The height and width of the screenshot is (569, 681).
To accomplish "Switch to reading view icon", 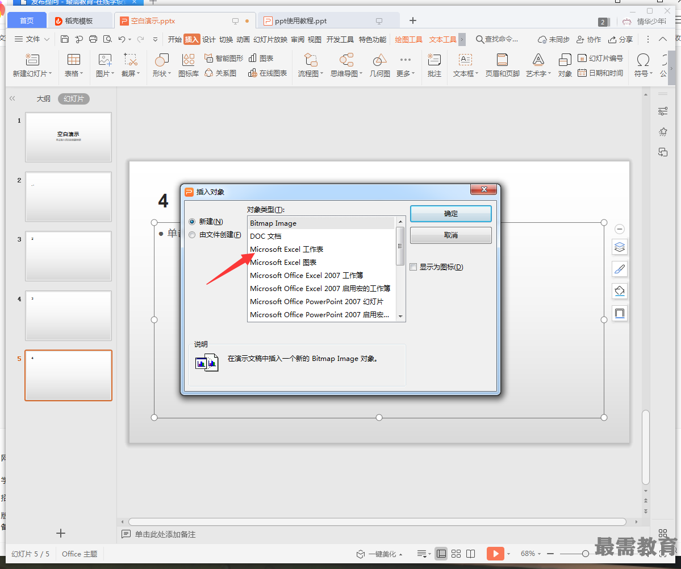I will [471, 553].
